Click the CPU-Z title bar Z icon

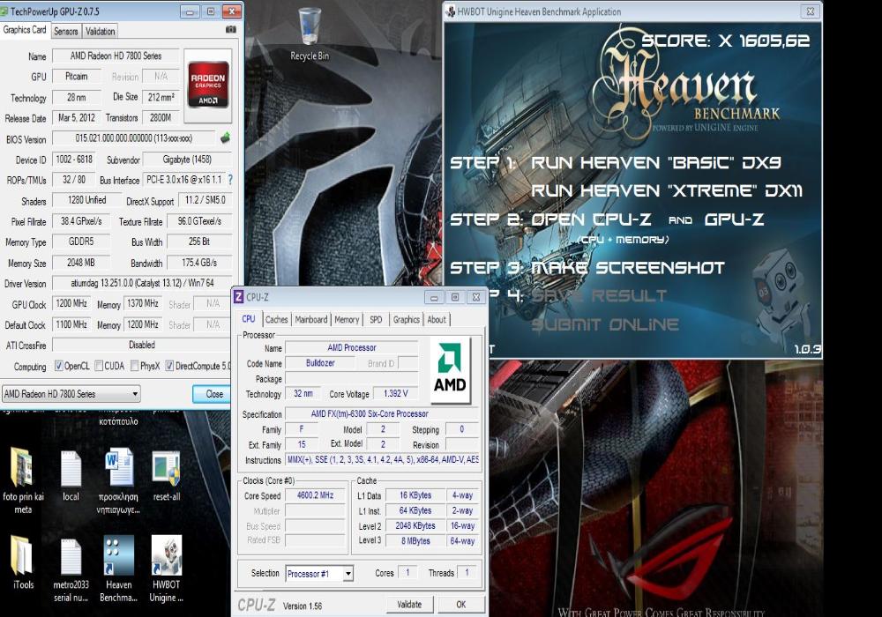[238, 297]
